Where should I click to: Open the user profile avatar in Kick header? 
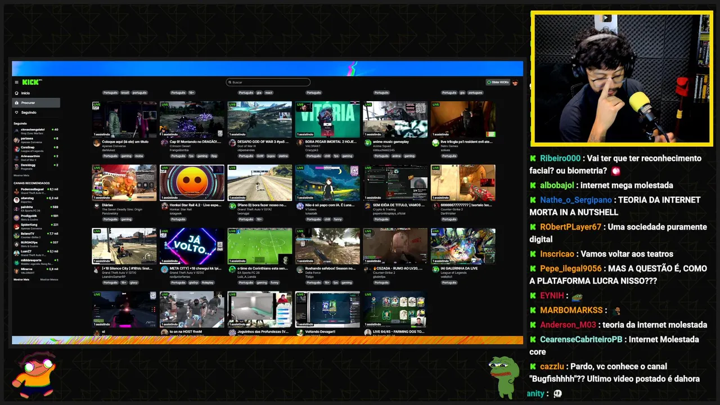pos(515,83)
